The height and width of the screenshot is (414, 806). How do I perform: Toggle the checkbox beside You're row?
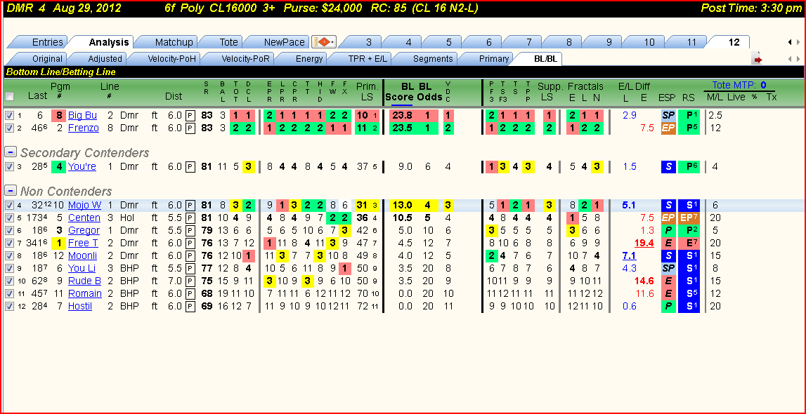pyautogui.click(x=8, y=166)
